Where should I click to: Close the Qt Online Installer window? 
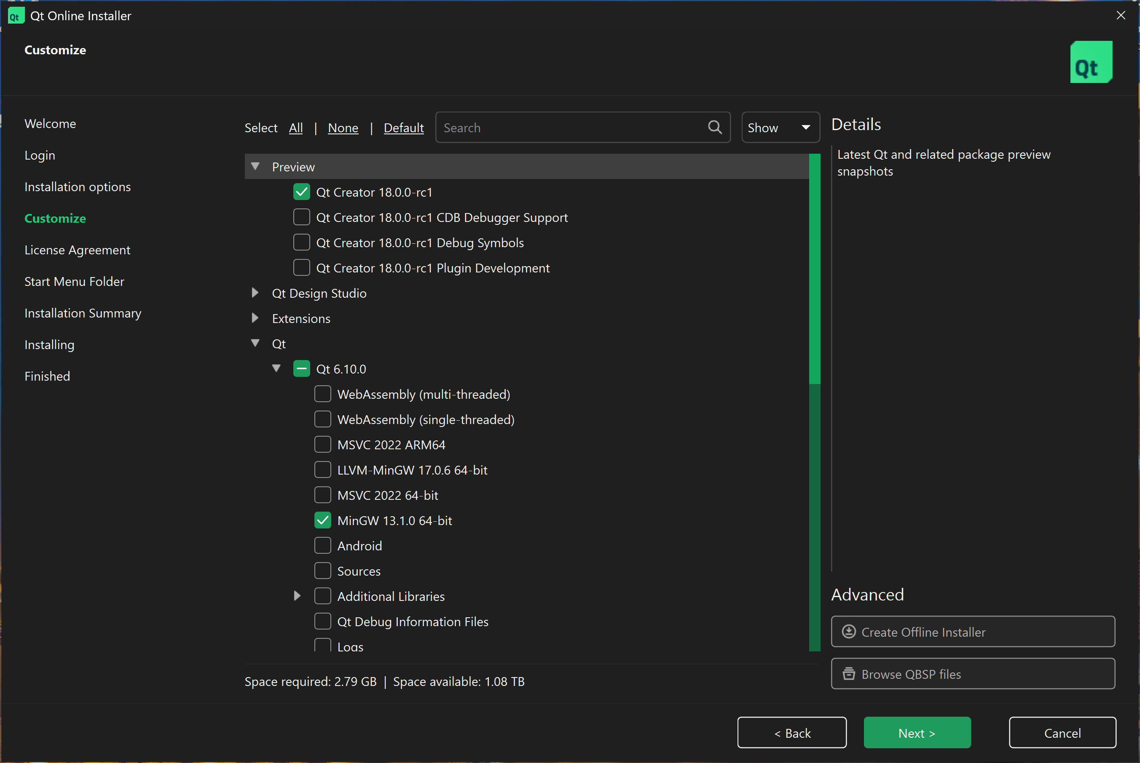coord(1121,16)
